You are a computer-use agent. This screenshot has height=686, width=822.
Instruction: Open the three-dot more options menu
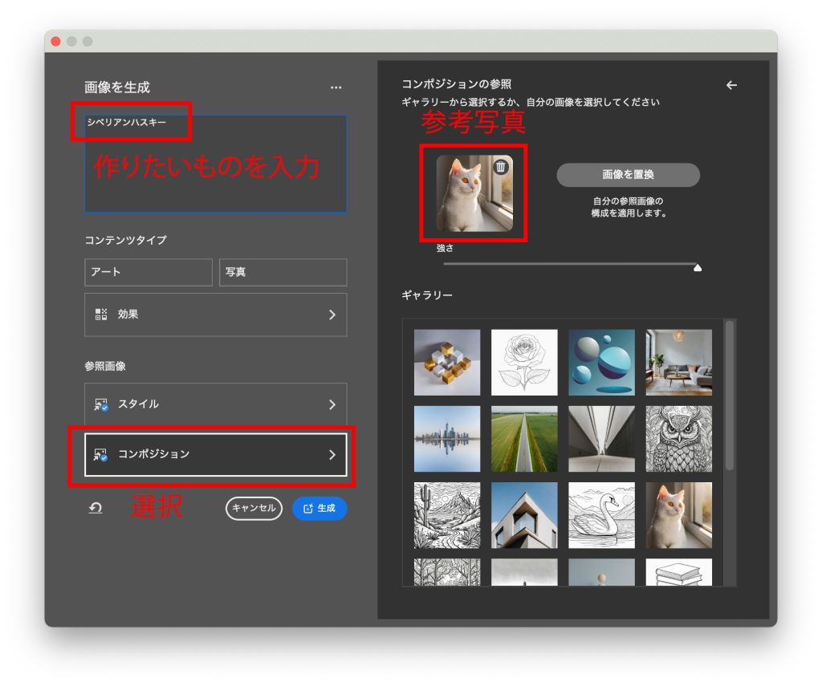tap(336, 87)
